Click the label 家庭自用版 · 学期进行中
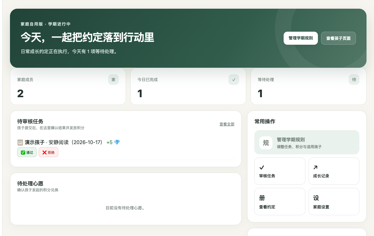The height and width of the screenshot is (236, 374). point(46,24)
